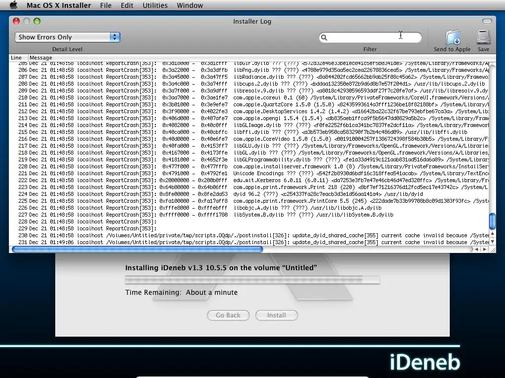This screenshot has width=505, height=378.
Task: Open the Apple menu
Action: pos(13,5)
